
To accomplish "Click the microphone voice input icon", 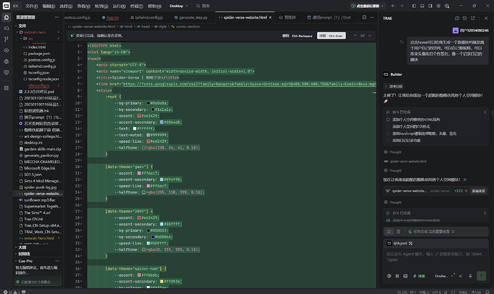I will click(x=470, y=275).
